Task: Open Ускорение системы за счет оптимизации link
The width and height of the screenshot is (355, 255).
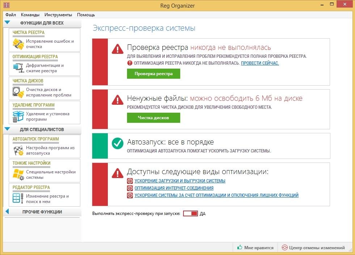Action: [x=216, y=195]
